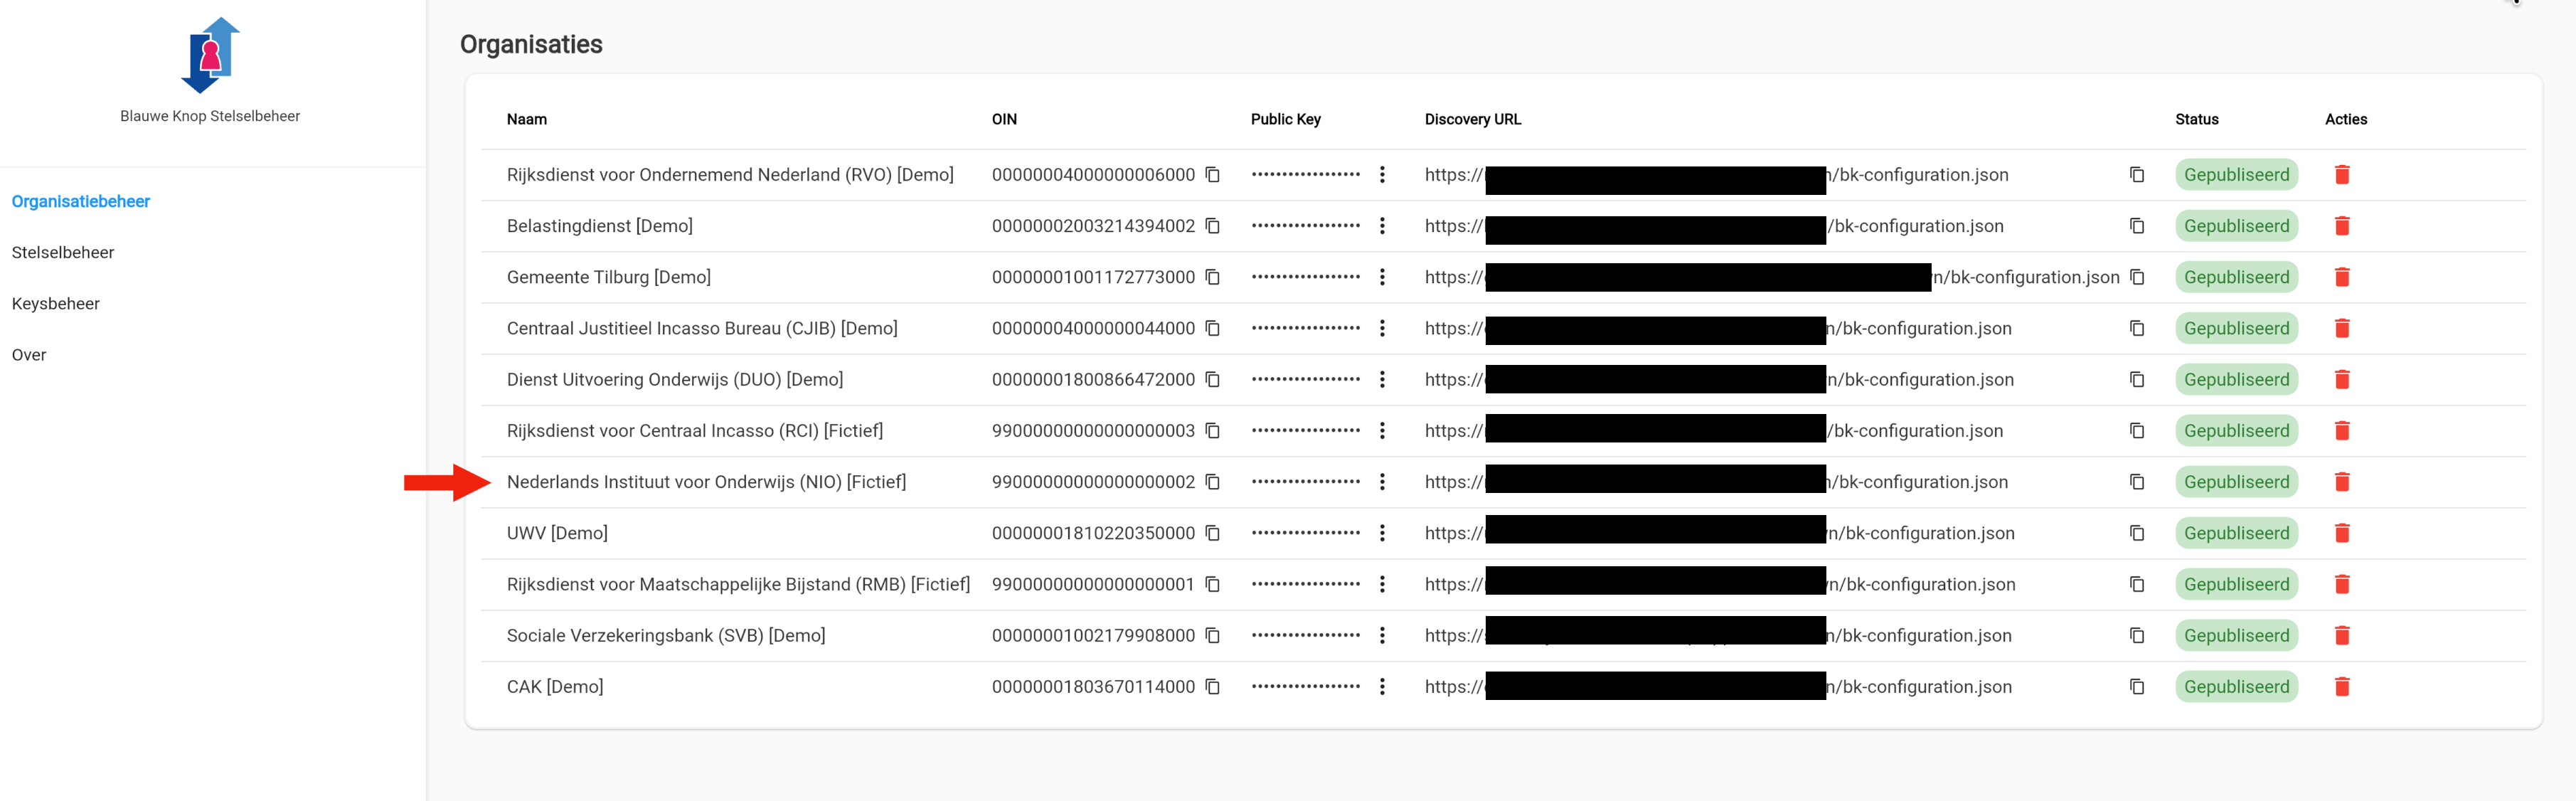2576x801 pixels.
Task: Open public key options for CAK [Demo]
Action: click(x=1382, y=687)
